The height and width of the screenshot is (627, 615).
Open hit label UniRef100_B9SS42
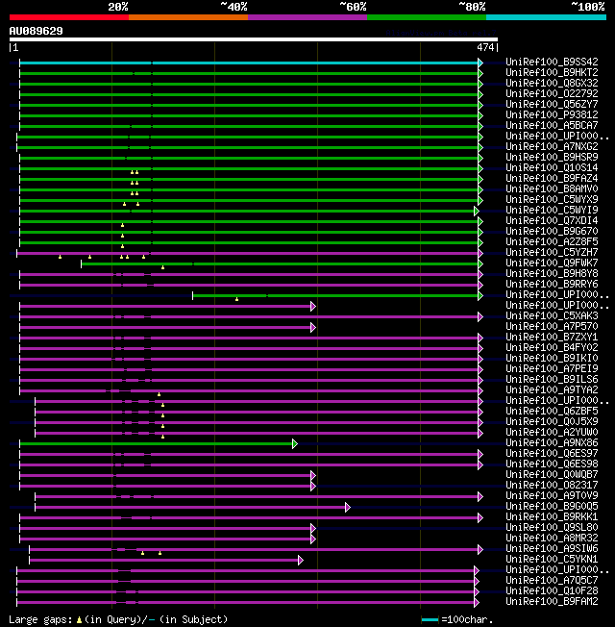click(x=552, y=62)
